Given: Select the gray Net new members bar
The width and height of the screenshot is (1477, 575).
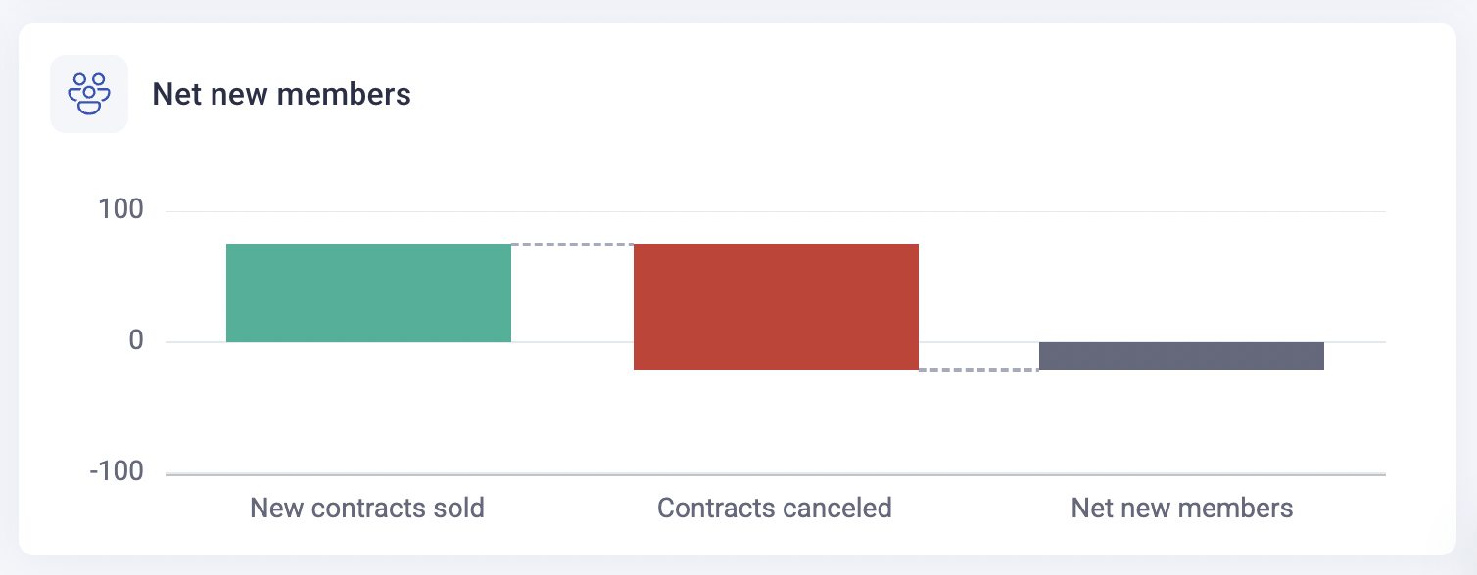Looking at the screenshot, I should [1181, 356].
